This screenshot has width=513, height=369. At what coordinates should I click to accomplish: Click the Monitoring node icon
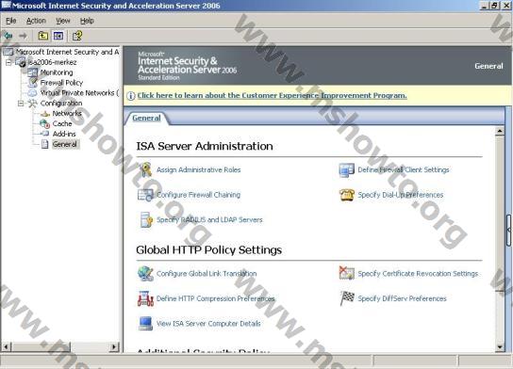[33, 72]
